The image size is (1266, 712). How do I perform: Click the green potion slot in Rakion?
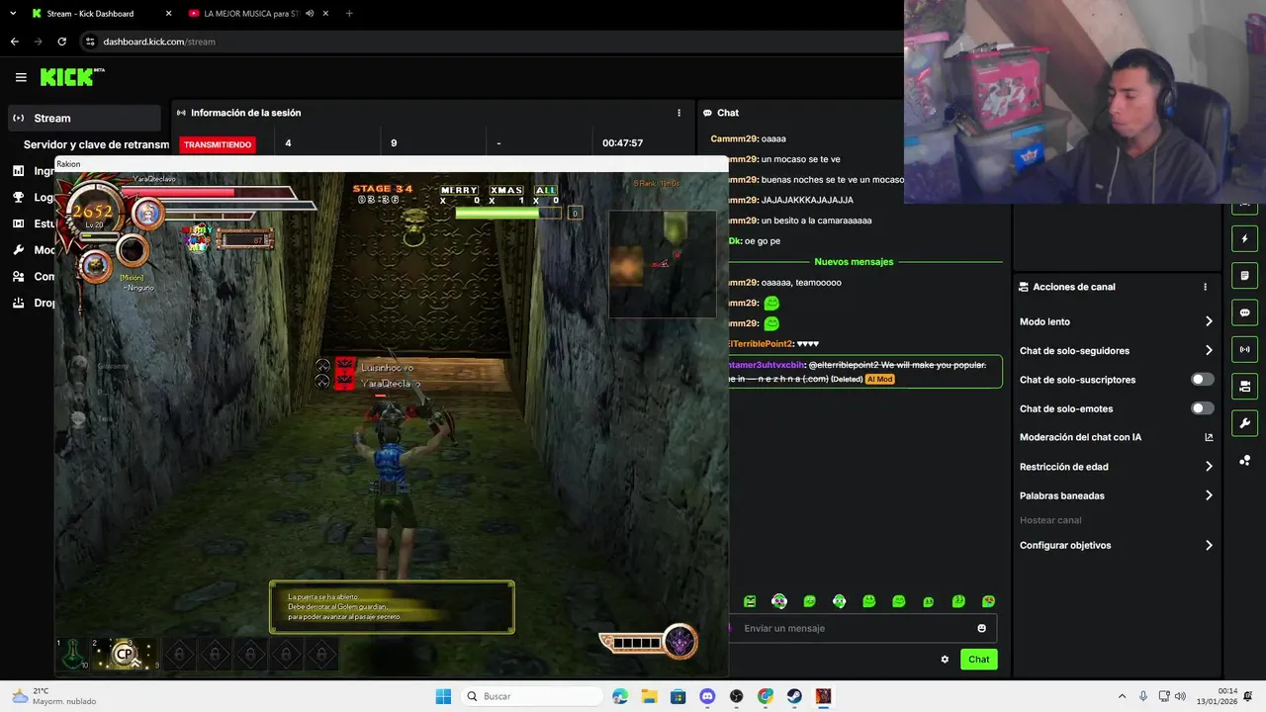pos(73,654)
